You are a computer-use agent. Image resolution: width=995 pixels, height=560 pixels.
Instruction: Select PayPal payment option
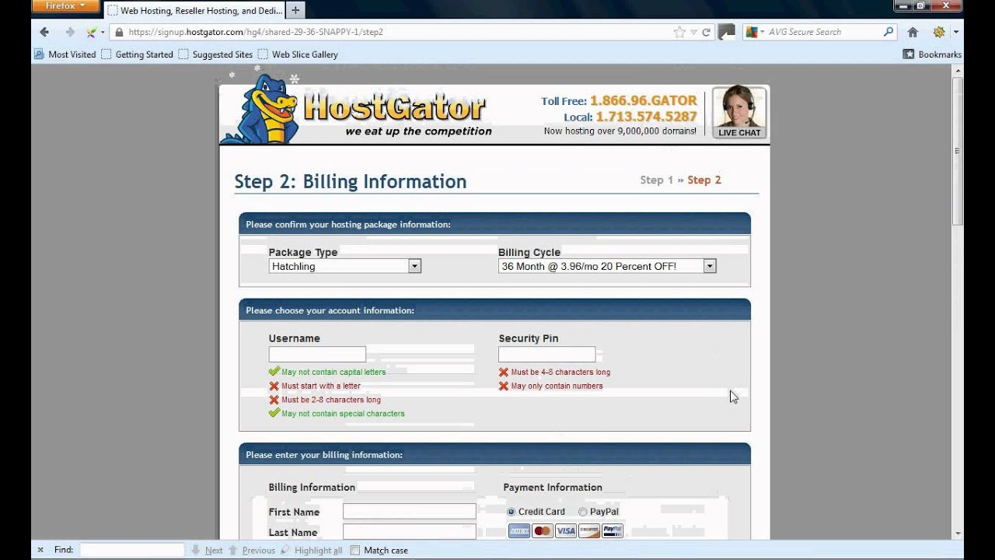[583, 512]
